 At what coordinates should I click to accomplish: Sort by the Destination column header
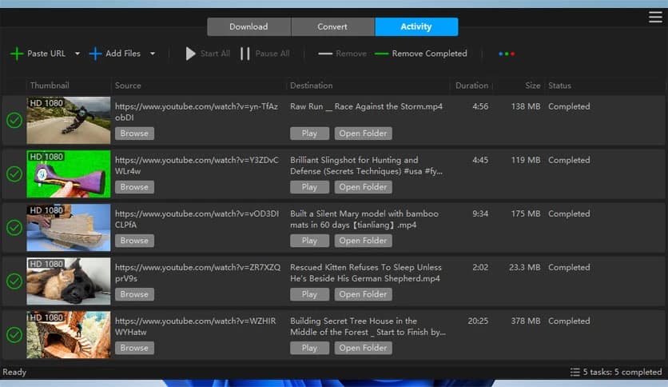312,86
